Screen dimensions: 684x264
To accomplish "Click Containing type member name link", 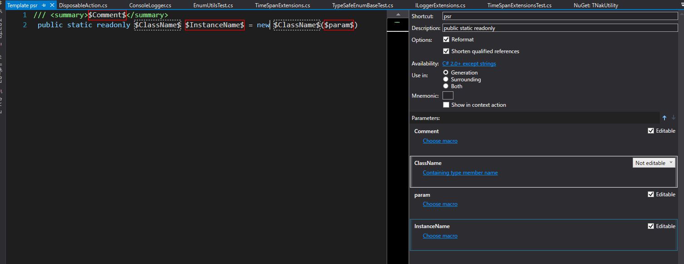I will tap(460, 173).
